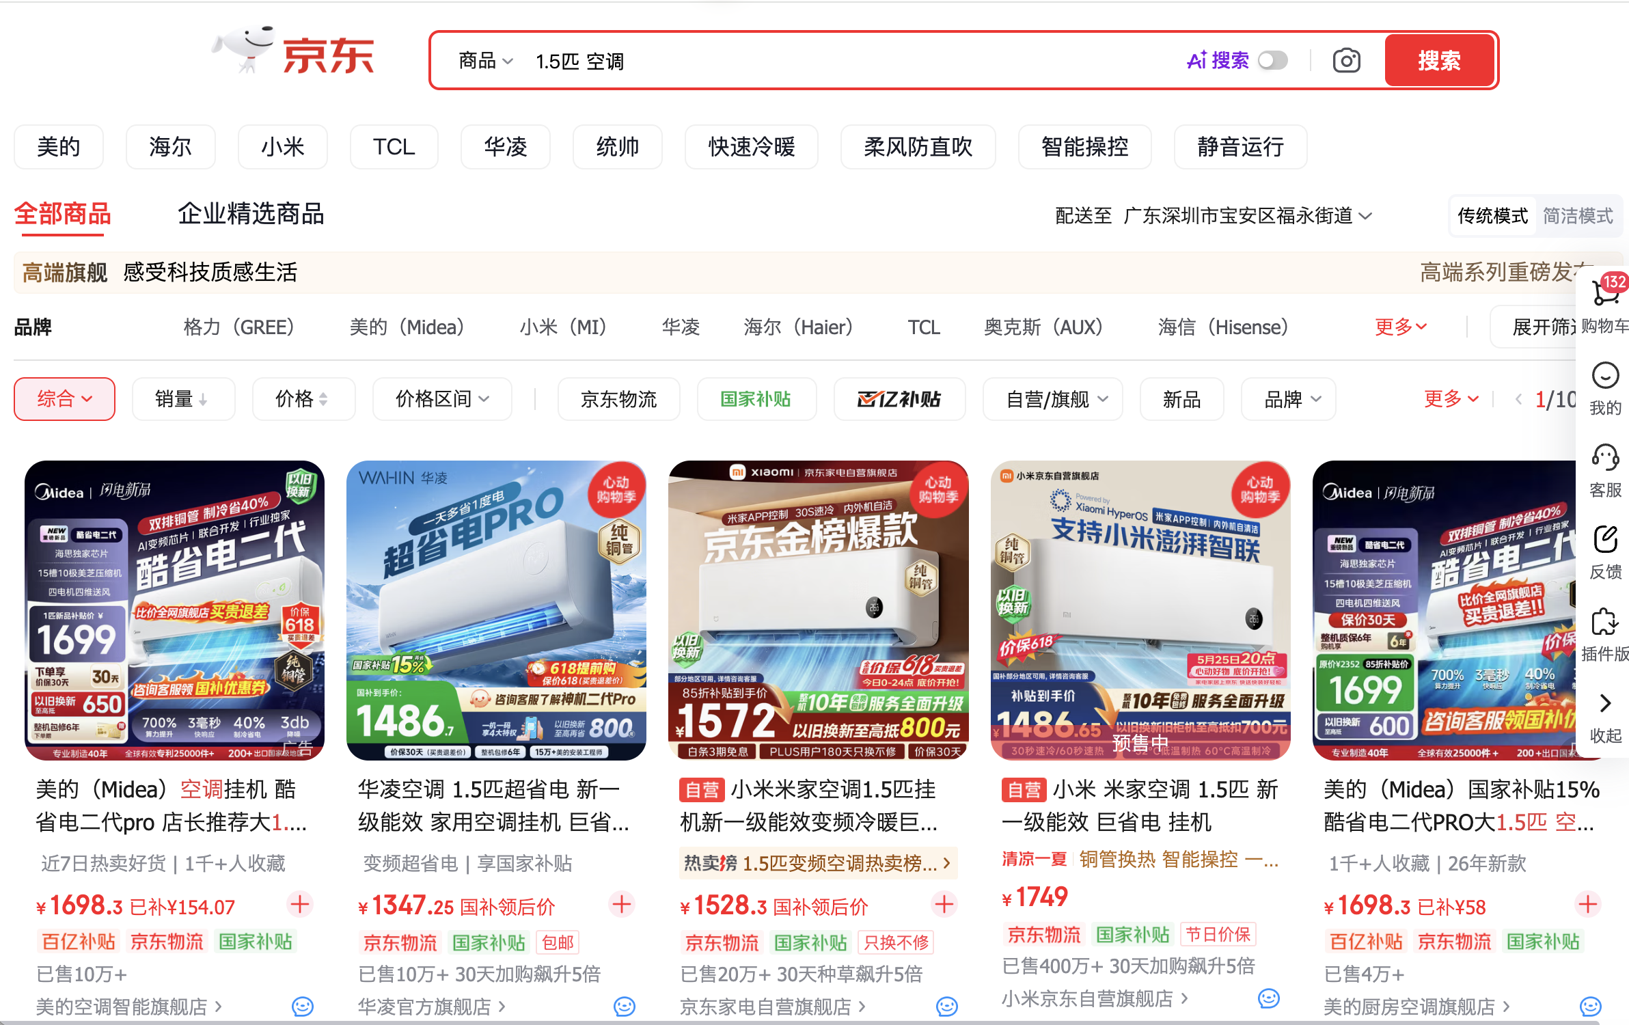This screenshot has width=1629, height=1025.
Task: Add Midea 酷省电二代pro to cart
Action: click(x=300, y=905)
